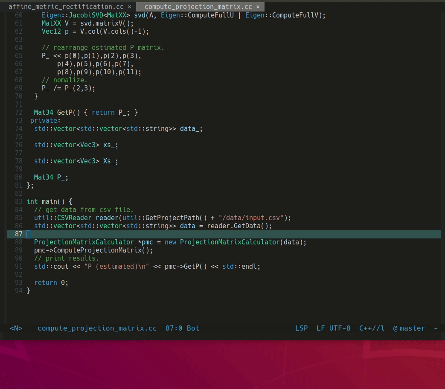
Task: Click the nomalize comment on line 68
Action: (65, 80)
